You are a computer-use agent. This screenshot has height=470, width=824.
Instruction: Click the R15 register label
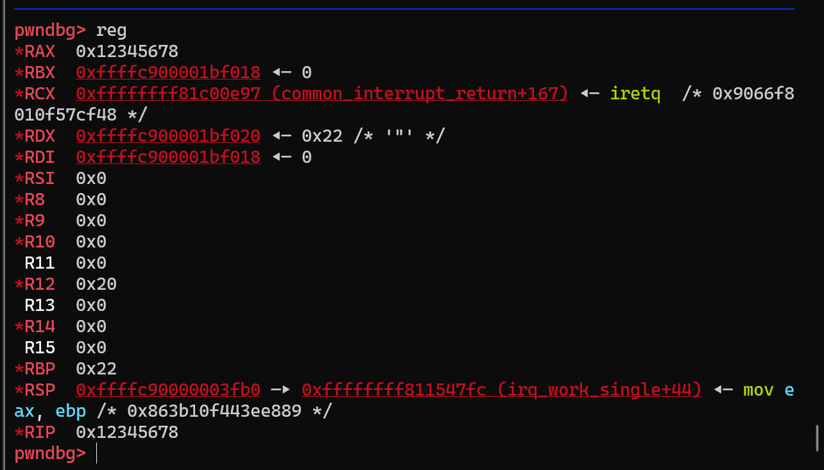40,347
